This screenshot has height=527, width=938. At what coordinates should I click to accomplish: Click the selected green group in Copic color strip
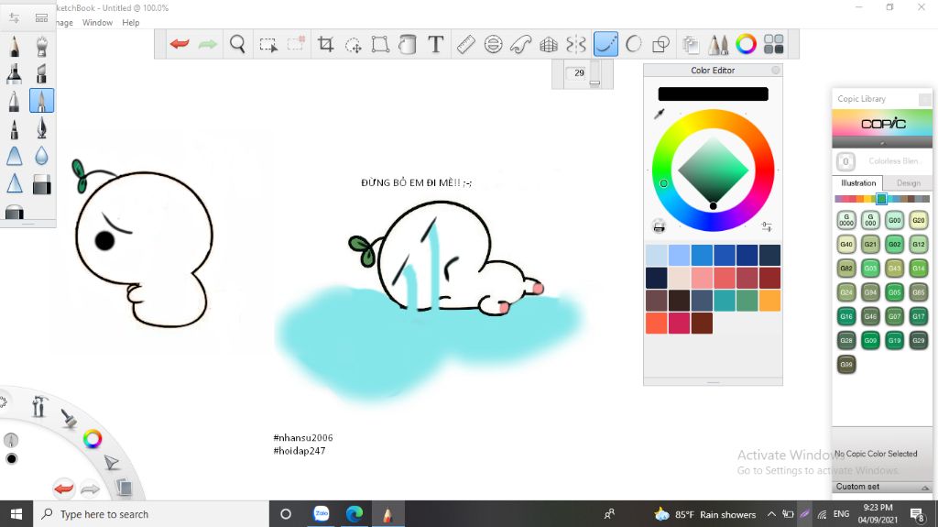[x=881, y=199]
